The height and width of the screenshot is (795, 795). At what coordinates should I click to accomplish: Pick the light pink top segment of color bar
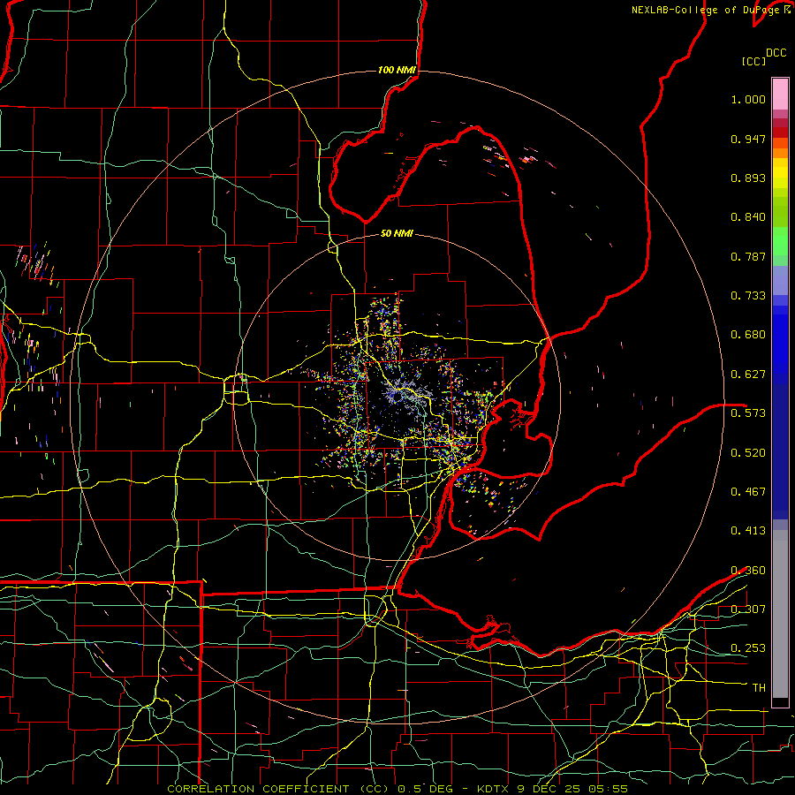tap(780, 94)
